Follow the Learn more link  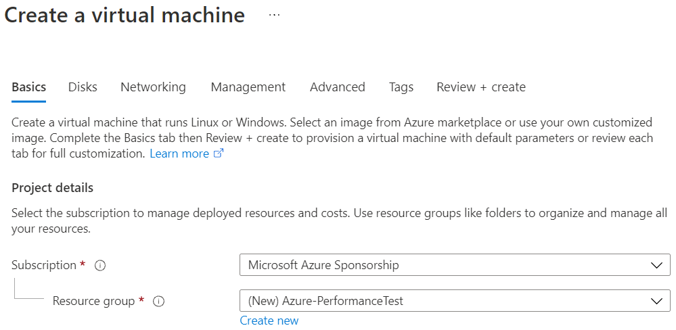(x=179, y=154)
